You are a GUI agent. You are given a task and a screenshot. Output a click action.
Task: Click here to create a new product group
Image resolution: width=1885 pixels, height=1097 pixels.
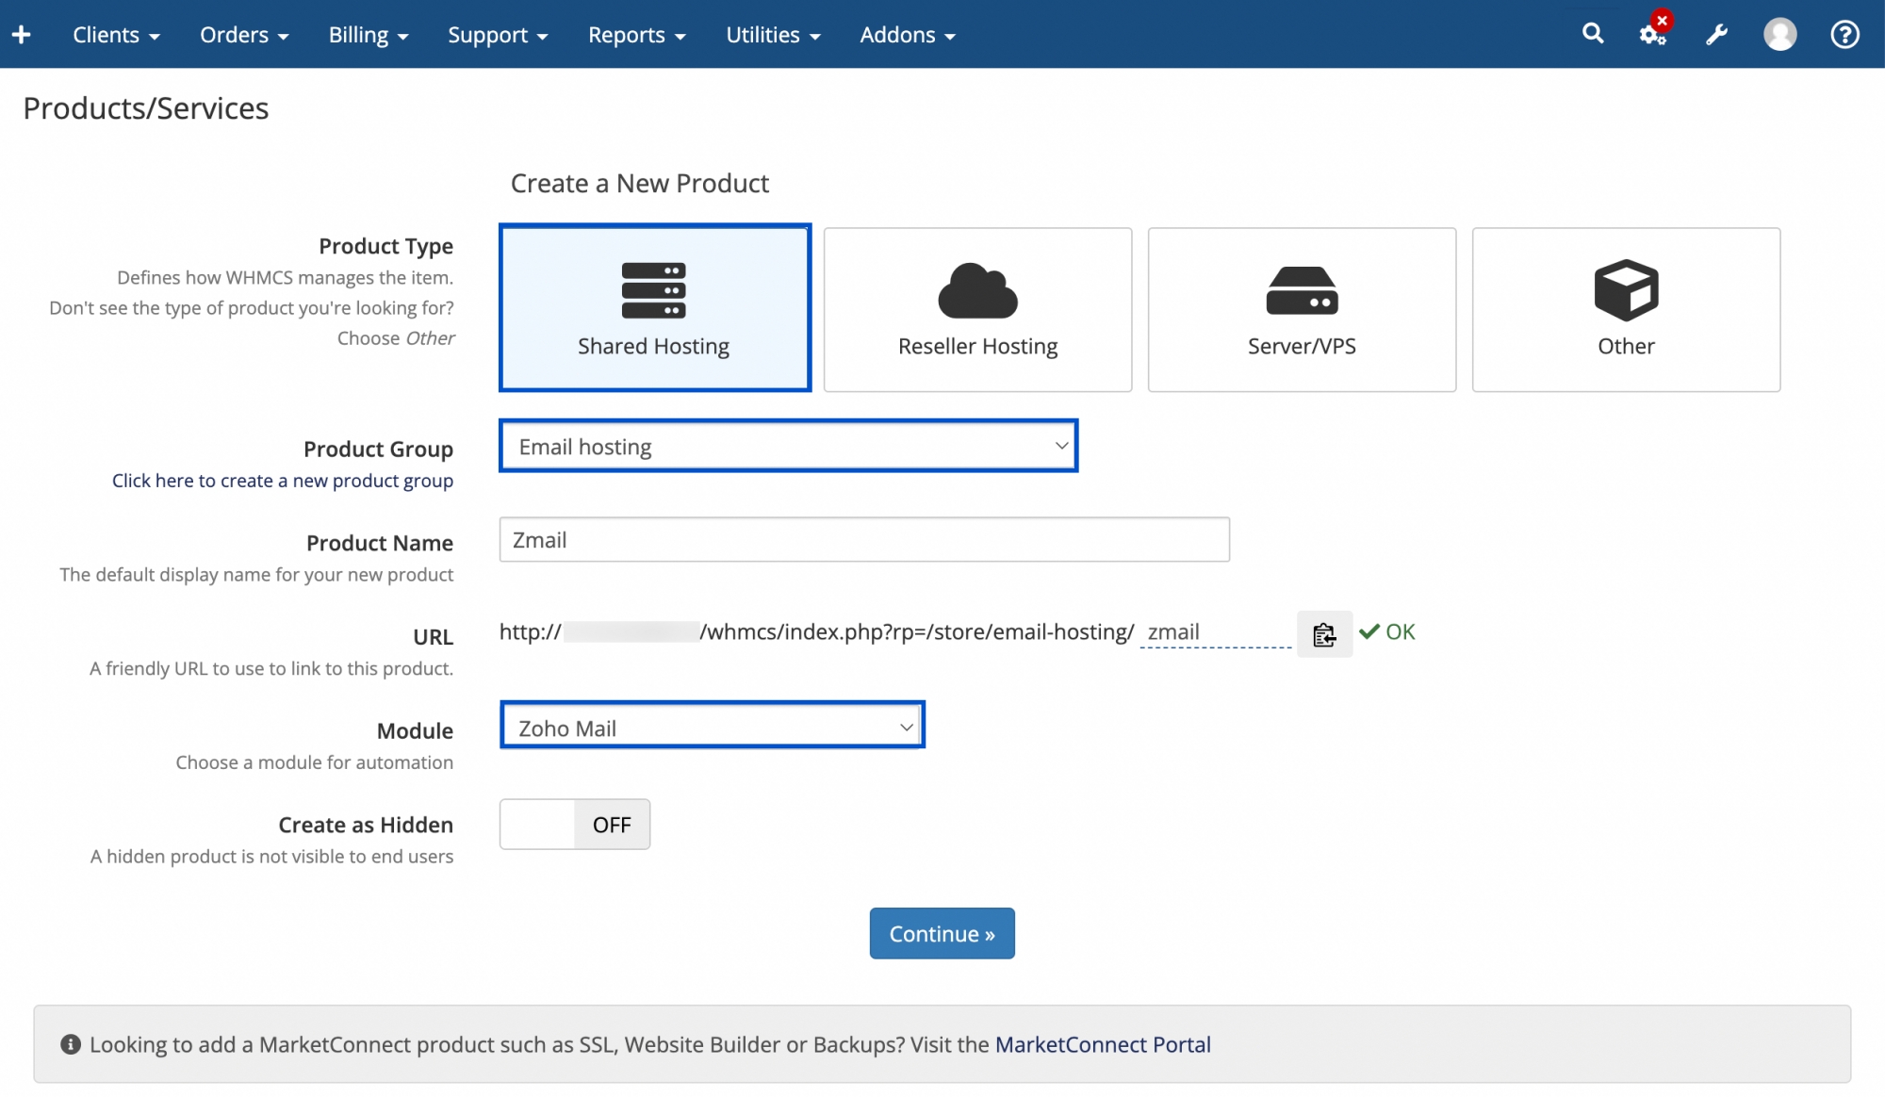tap(282, 481)
